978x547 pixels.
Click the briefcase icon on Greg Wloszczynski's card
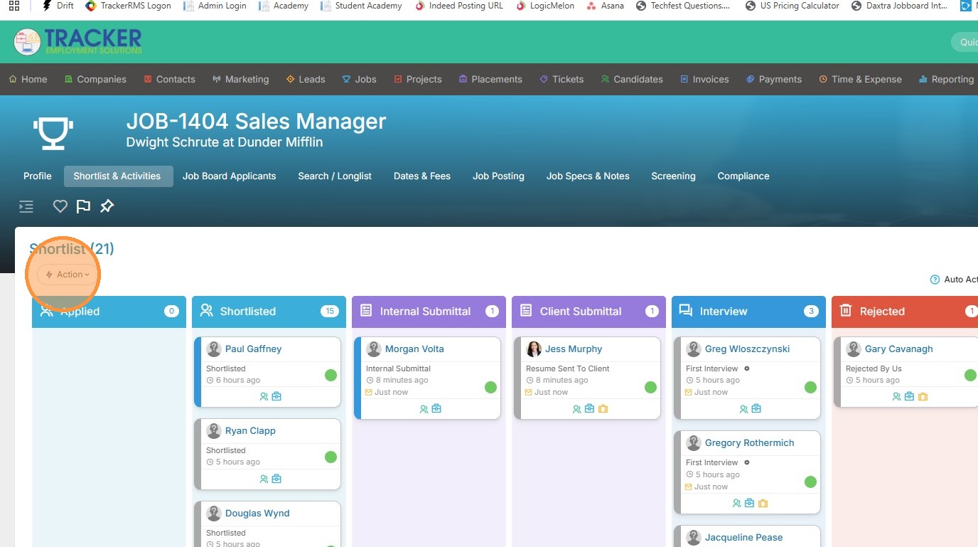coord(756,408)
